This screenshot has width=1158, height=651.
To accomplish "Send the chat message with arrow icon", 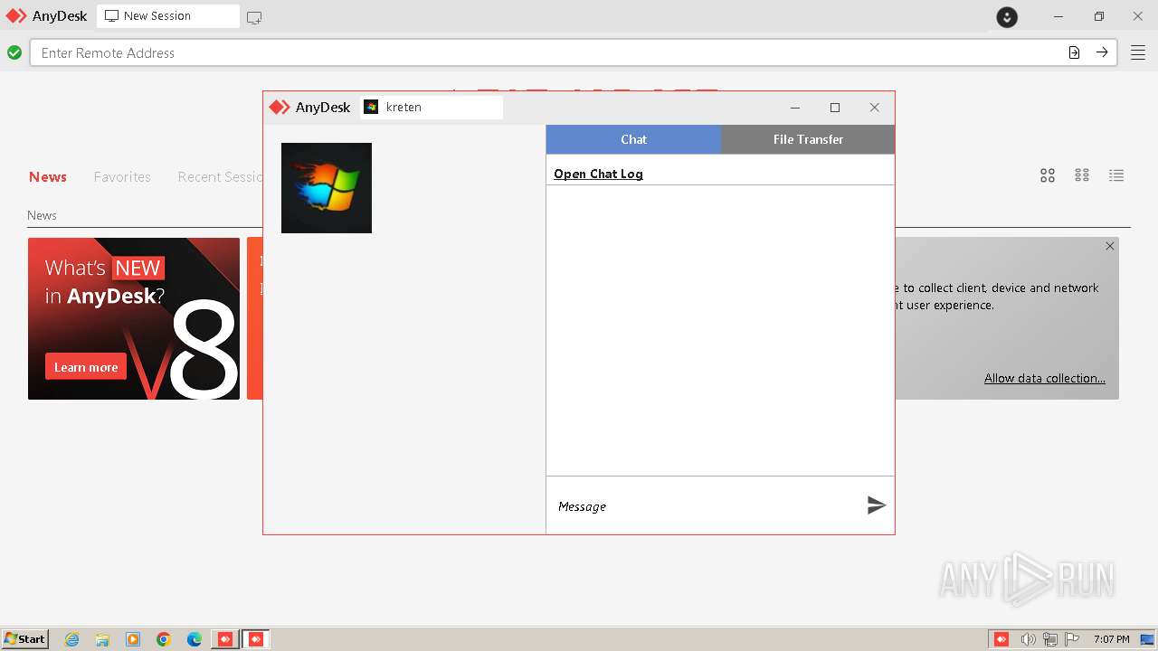I will [876, 505].
